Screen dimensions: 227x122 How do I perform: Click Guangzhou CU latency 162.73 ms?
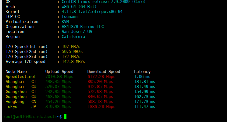coord(145,97)
